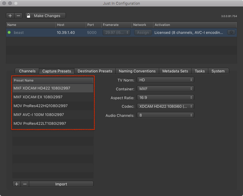The height and width of the screenshot is (196, 243).
Task: Open the System tab
Action: (x=218, y=71)
